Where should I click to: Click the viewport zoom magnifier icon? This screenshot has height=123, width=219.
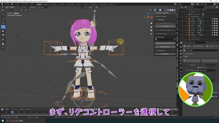(x=151, y=24)
